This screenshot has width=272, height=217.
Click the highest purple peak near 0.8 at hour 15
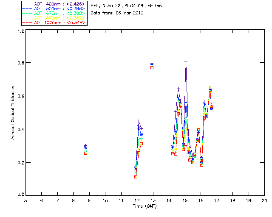(186, 61)
